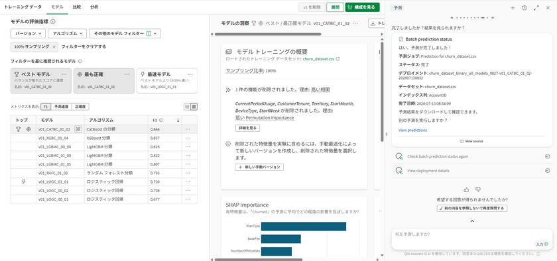Choose View deployment details suggestion
The height and width of the screenshot is (261, 557).
coord(472,171)
